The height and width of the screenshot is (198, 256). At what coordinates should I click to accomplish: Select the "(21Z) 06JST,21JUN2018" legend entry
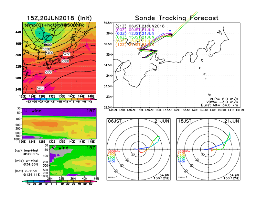[140, 26]
